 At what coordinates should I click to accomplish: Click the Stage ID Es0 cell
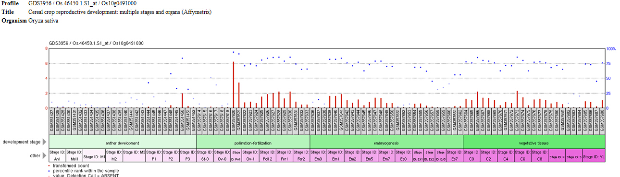pos(404,155)
